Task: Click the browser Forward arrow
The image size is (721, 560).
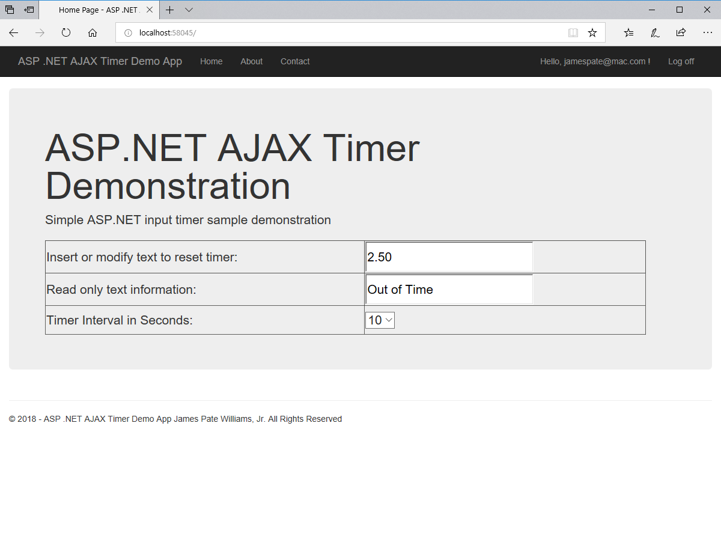Action: (40, 33)
